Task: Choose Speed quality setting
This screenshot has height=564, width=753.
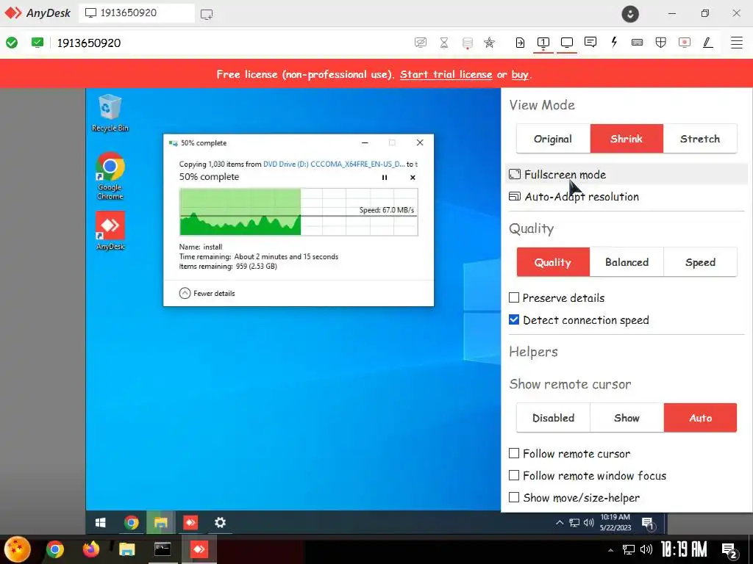Action: [700, 262]
